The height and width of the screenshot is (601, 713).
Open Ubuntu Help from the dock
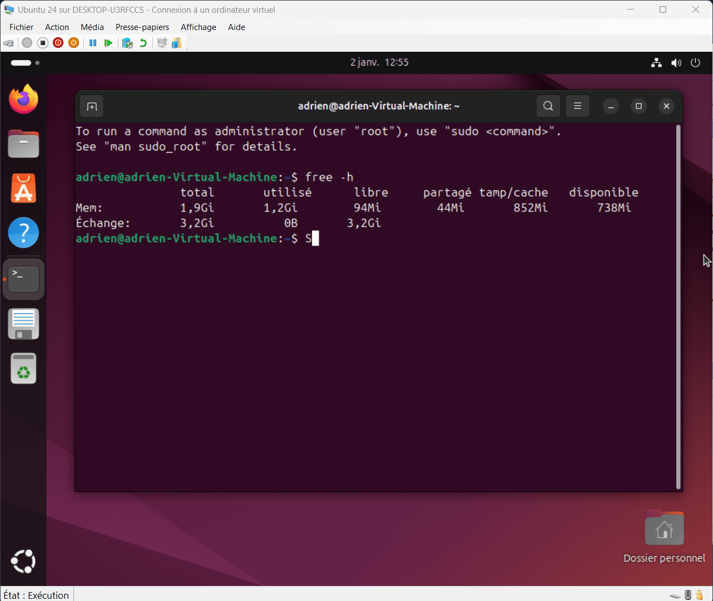(23, 233)
